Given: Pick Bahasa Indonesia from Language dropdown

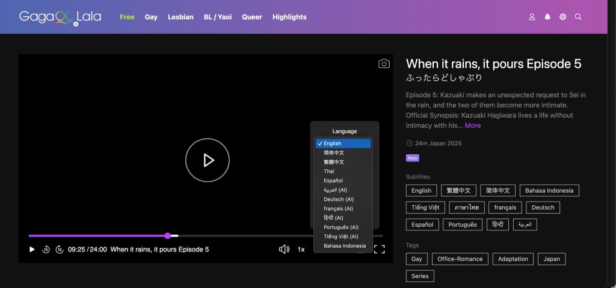Looking at the screenshot, I should click(x=345, y=246).
